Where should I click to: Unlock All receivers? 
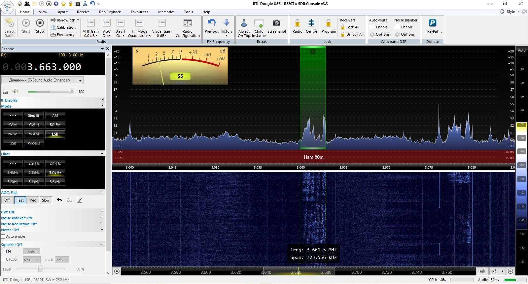coord(352,34)
